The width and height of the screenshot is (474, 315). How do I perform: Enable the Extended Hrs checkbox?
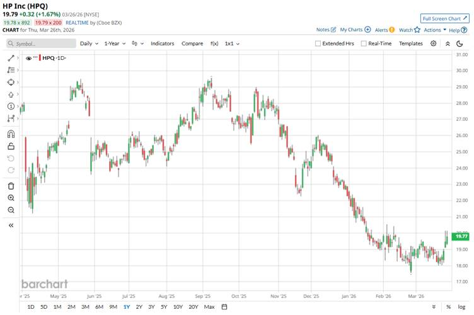(x=318, y=43)
